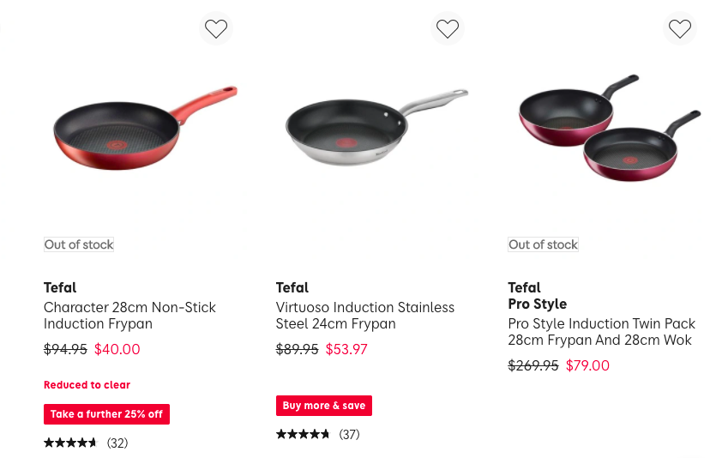Open Pro Style Induction Twin Pack product
This screenshot has height=458, width=728.
[601, 332]
